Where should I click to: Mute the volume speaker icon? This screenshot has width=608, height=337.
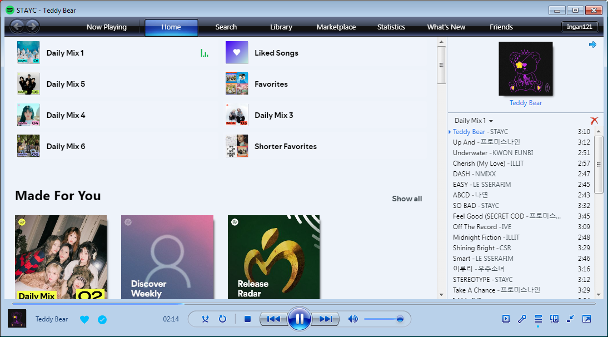[x=353, y=319]
